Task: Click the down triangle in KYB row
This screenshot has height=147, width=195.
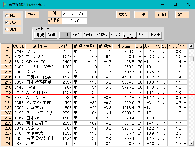Action: [75, 51]
